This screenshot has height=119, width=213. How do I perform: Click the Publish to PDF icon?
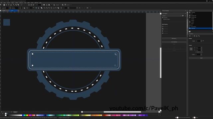(x=33, y=5)
